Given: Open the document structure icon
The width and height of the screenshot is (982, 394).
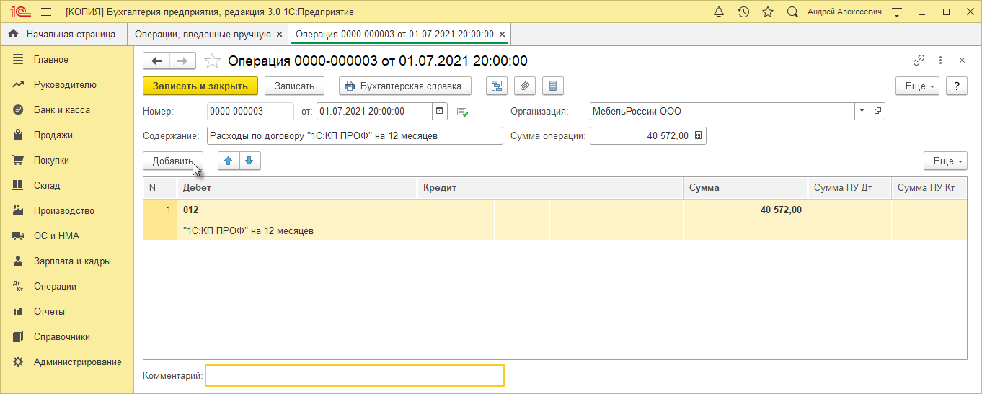Looking at the screenshot, I should tap(497, 86).
